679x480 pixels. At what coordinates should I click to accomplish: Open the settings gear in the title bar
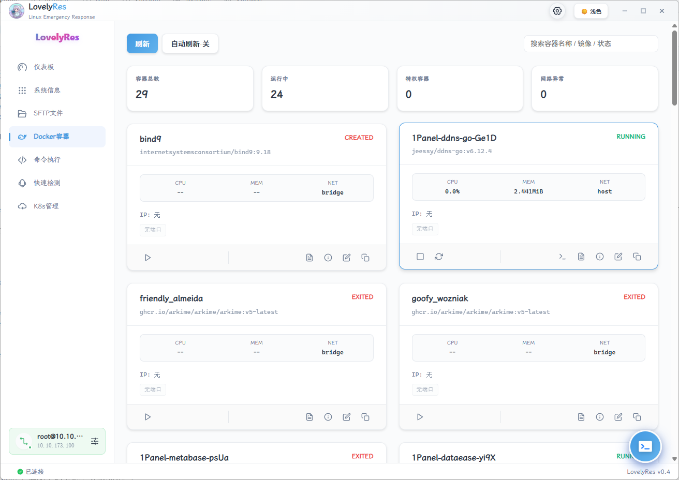tap(557, 11)
